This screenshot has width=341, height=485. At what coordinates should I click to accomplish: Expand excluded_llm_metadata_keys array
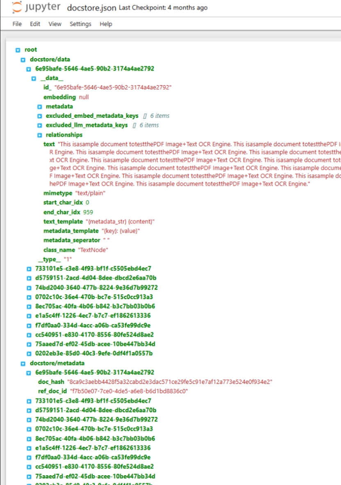(x=40, y=125)
